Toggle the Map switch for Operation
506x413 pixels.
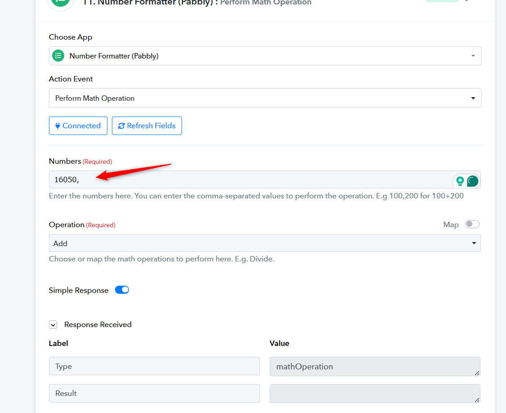(472, 224)
